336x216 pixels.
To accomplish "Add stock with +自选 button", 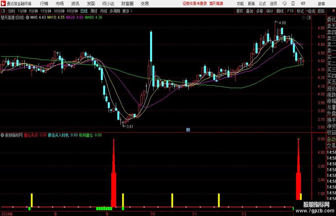I will point(311,11).
